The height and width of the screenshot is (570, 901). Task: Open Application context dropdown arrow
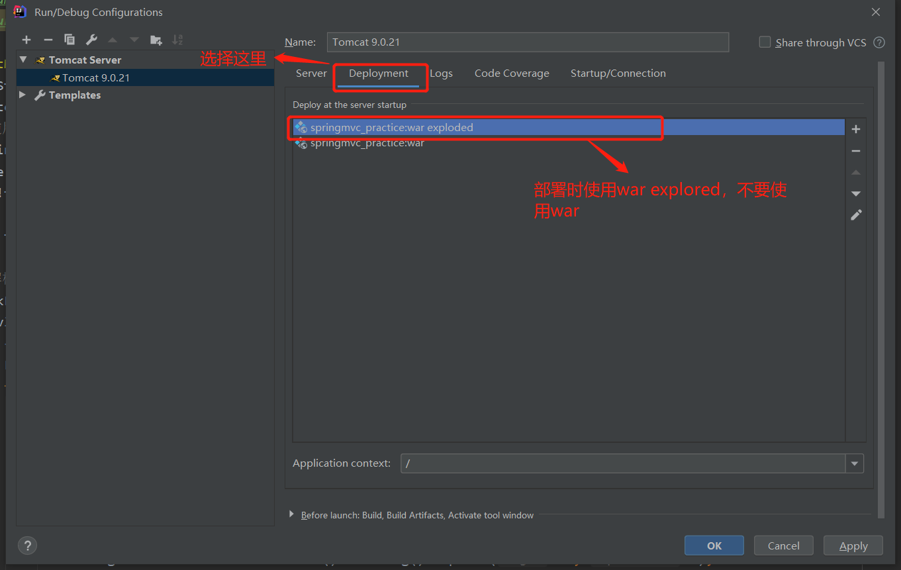[x=855, y=463]
